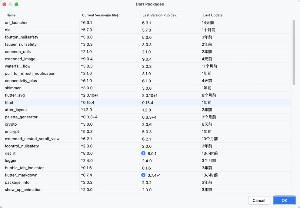This screenshot has height=208, width=300.
Task: Click the info icon next to 8.0.1
Action: click(143, 153)
